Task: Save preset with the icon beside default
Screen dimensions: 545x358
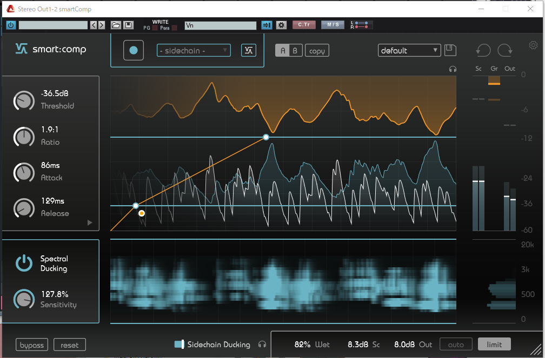Action: (450, 50)
